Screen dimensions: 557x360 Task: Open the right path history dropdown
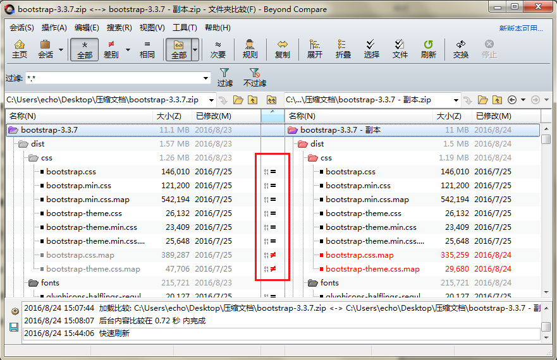pos(456,100)
